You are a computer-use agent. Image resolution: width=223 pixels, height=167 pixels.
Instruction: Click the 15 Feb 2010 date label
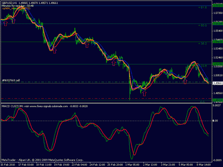(x=8, y=165)
